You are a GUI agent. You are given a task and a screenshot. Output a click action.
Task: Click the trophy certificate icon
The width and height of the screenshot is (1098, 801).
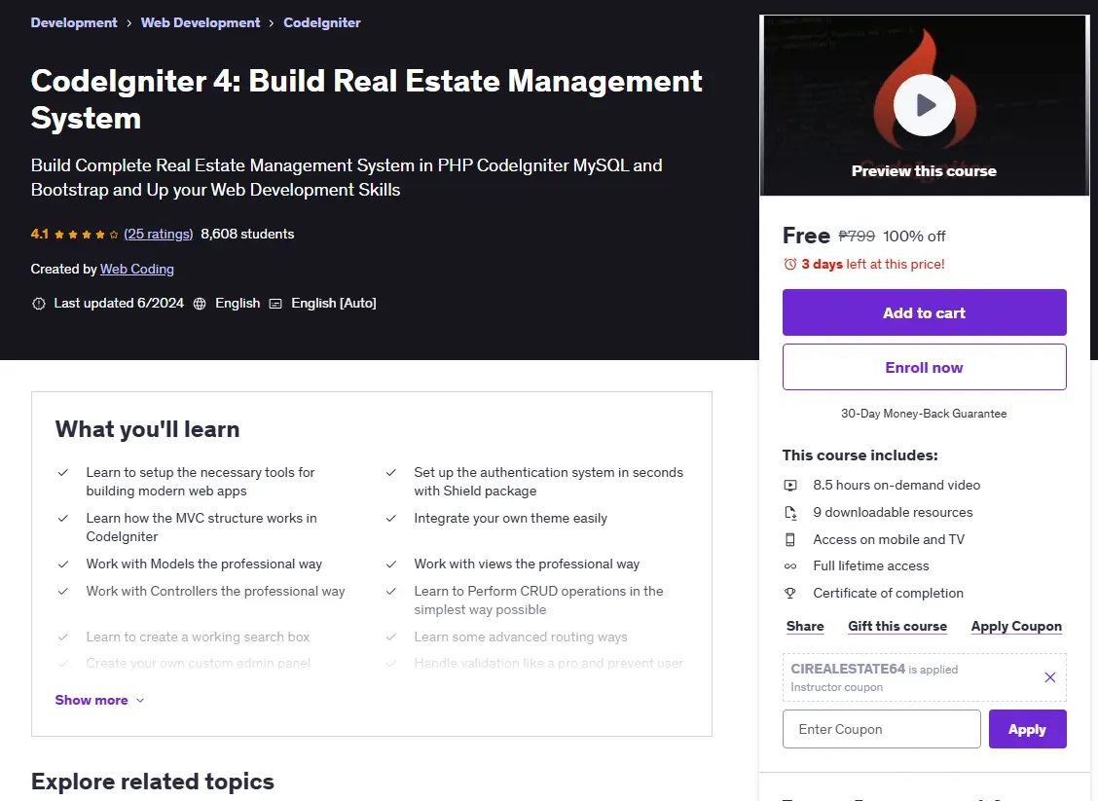(789, 593)
